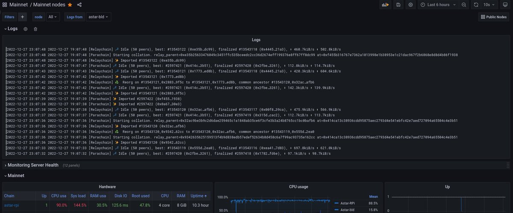Grab the Monitoring Server Health row drag handle
Image resolution: width=513 pixels, height=213 pixels.
(x=508, y=165)
